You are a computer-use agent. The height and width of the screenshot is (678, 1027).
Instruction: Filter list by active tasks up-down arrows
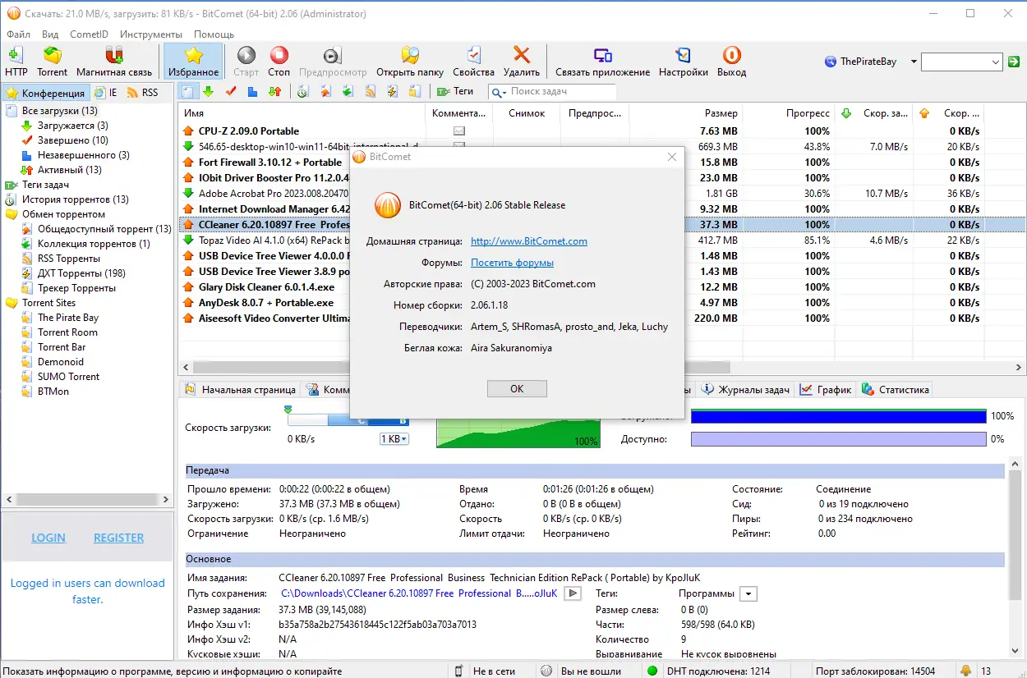click(x=275, y=91)
